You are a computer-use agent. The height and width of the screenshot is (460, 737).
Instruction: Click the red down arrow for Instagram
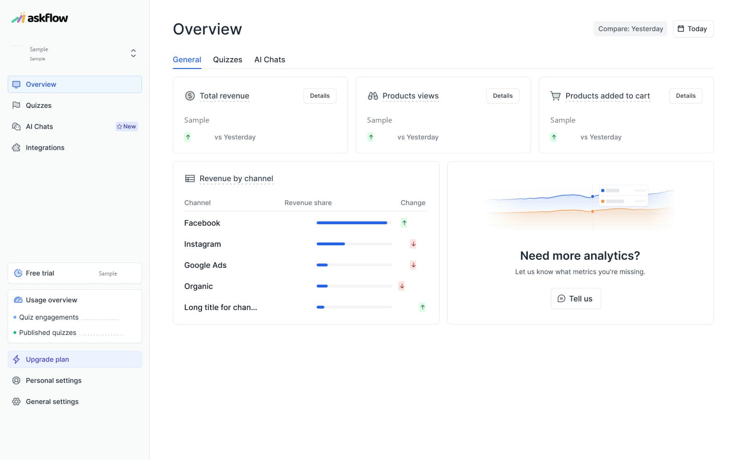[413, 244]
